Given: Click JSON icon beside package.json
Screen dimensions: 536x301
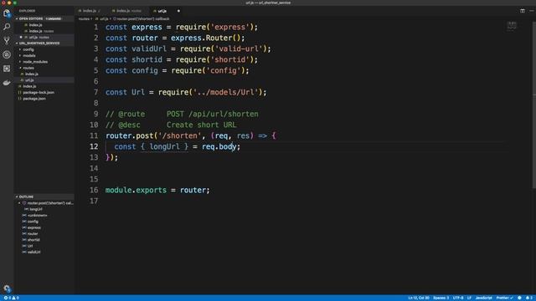Looking at the screenshot, I should [x=20, y=99].
